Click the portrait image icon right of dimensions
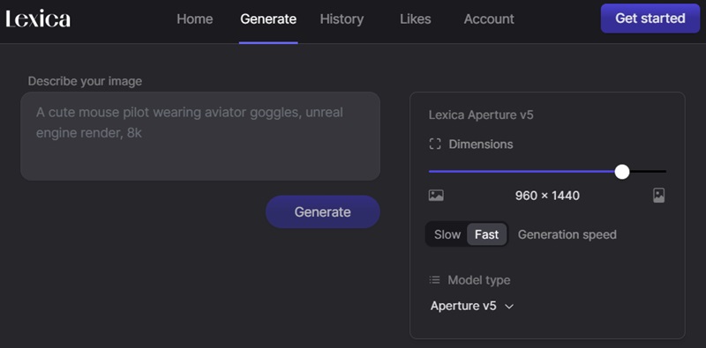 pos(658,196)
